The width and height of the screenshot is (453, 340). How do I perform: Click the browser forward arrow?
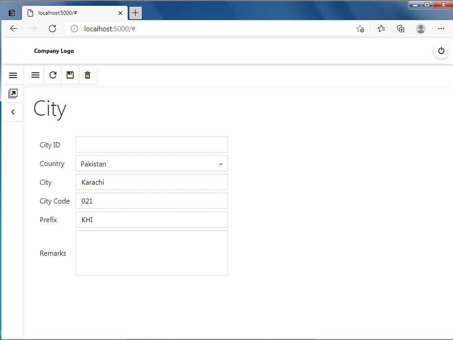33,28
